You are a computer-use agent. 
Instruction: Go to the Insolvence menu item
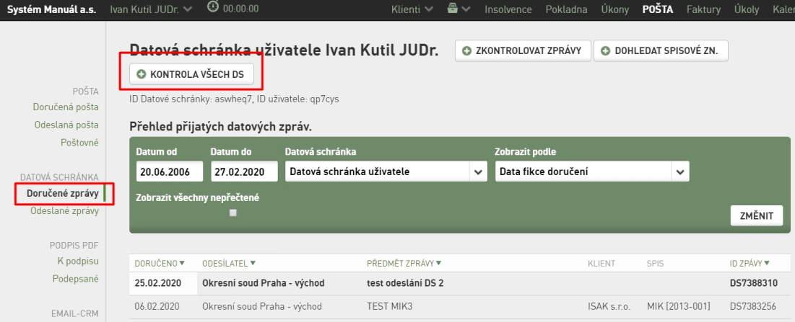pyautogui.click(x=508, y=9)
